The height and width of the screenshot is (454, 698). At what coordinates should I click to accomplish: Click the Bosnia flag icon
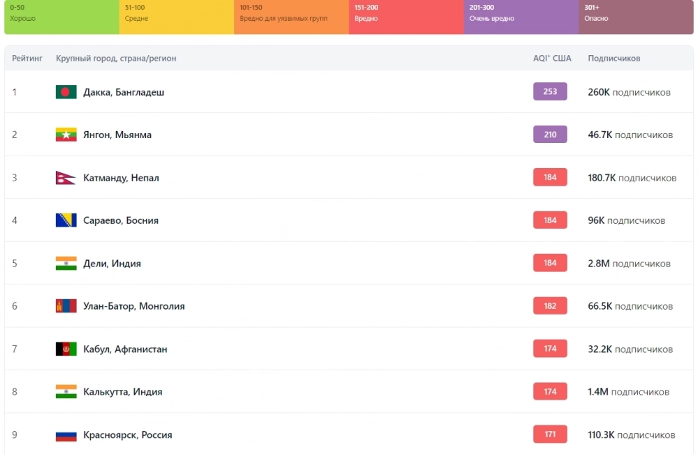[66, 220]
